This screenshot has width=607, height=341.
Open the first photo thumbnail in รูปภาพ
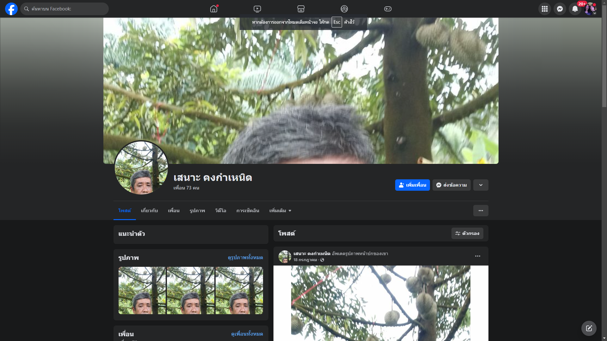(x=142, y=290)
